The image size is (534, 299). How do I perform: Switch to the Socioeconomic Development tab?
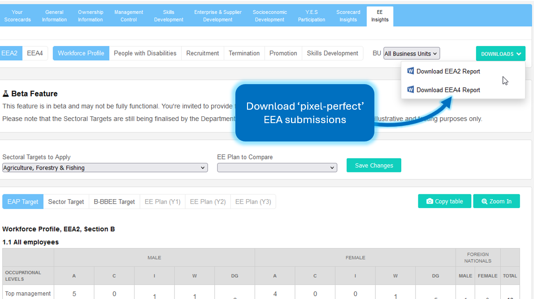pos(270,16)
